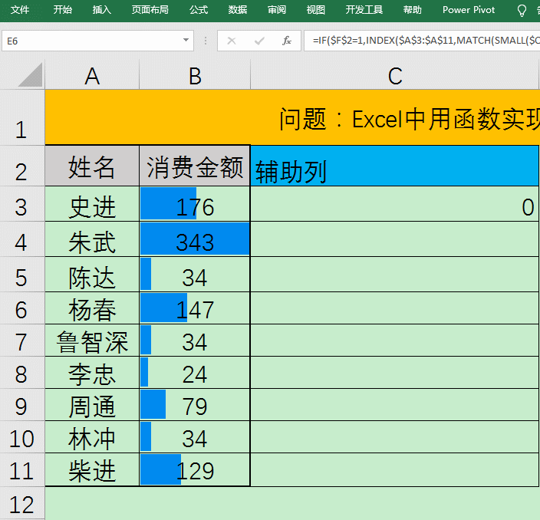Switch to the 视图 ribbon tab
The width and height of the screenshot is (540, 520).
click(x=316, y=10)
